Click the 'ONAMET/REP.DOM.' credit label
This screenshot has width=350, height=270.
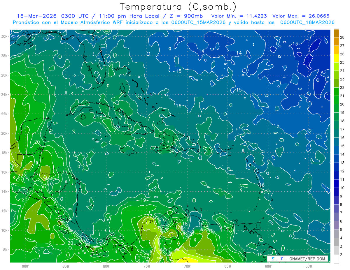point(307,259)
